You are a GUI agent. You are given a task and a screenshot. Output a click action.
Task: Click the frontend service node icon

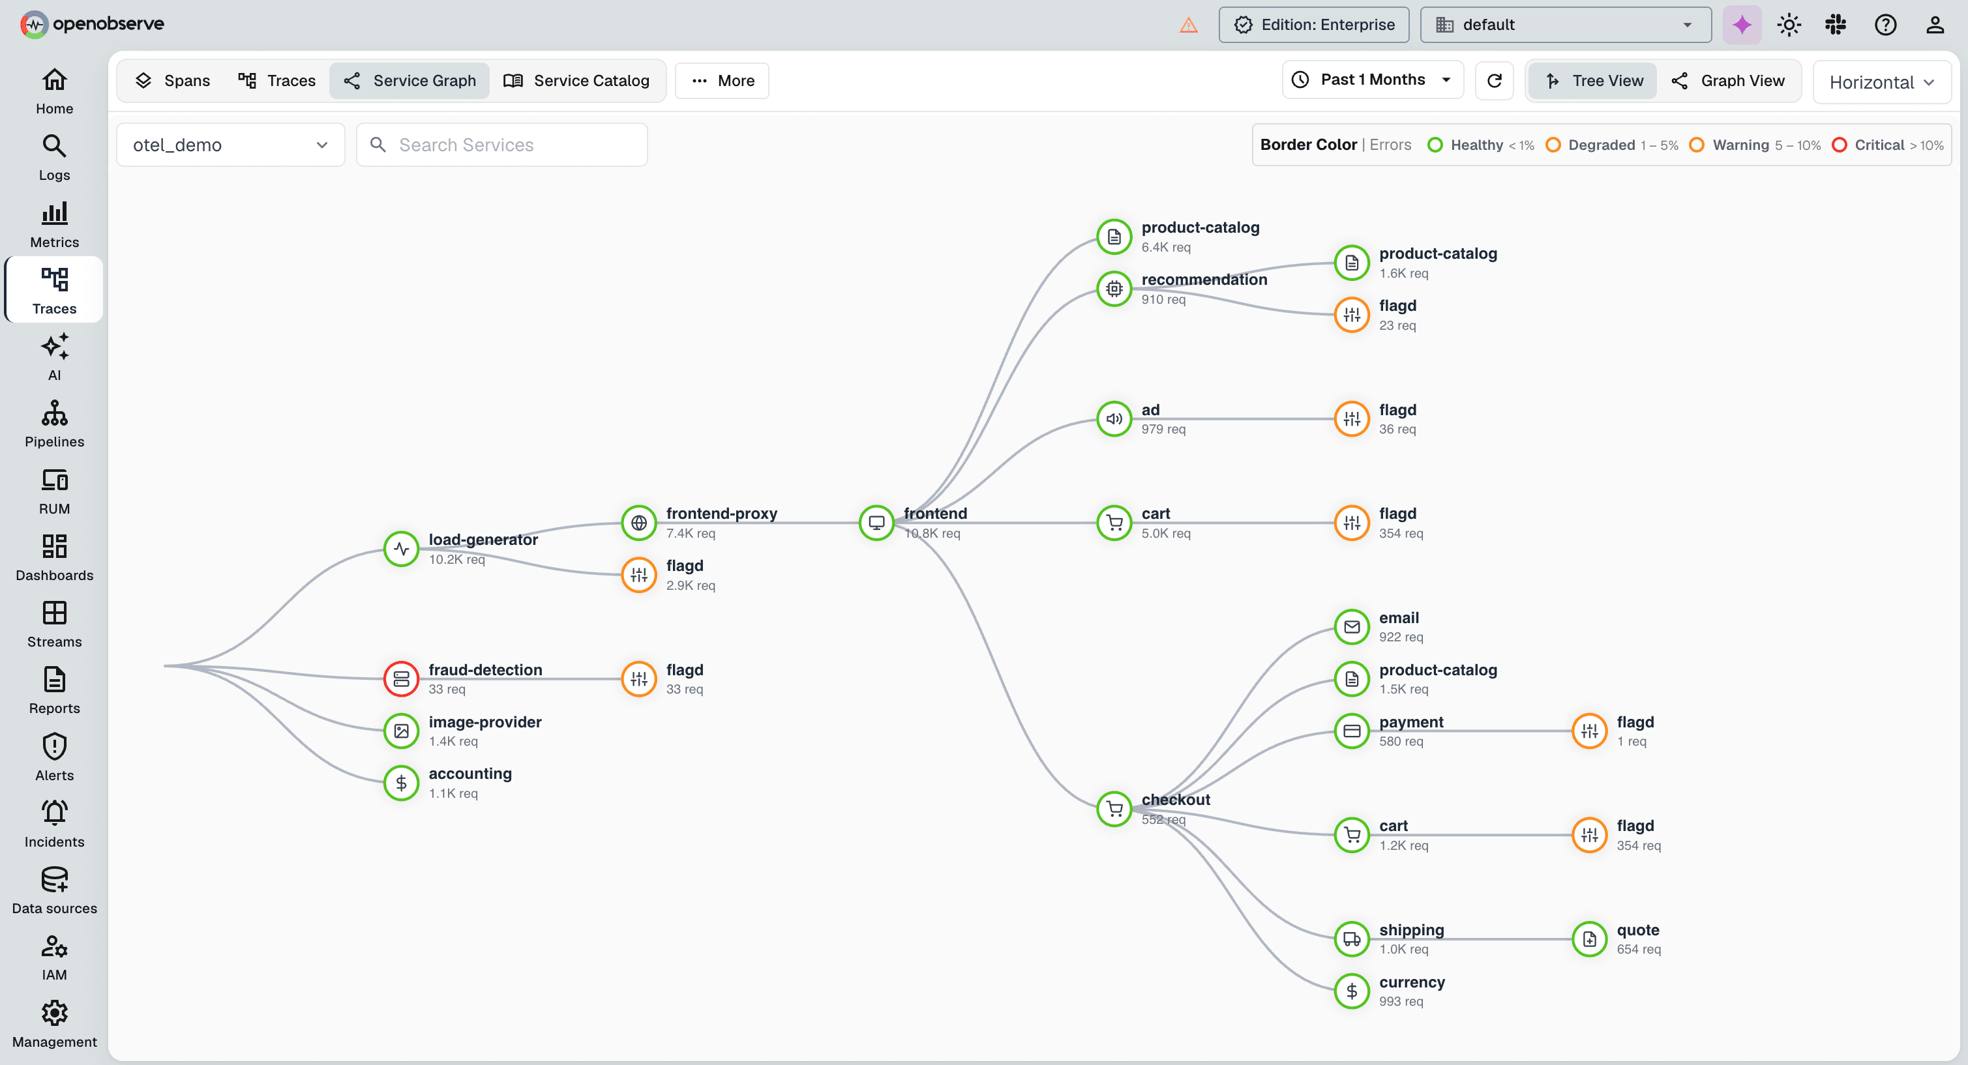(876, 523)
